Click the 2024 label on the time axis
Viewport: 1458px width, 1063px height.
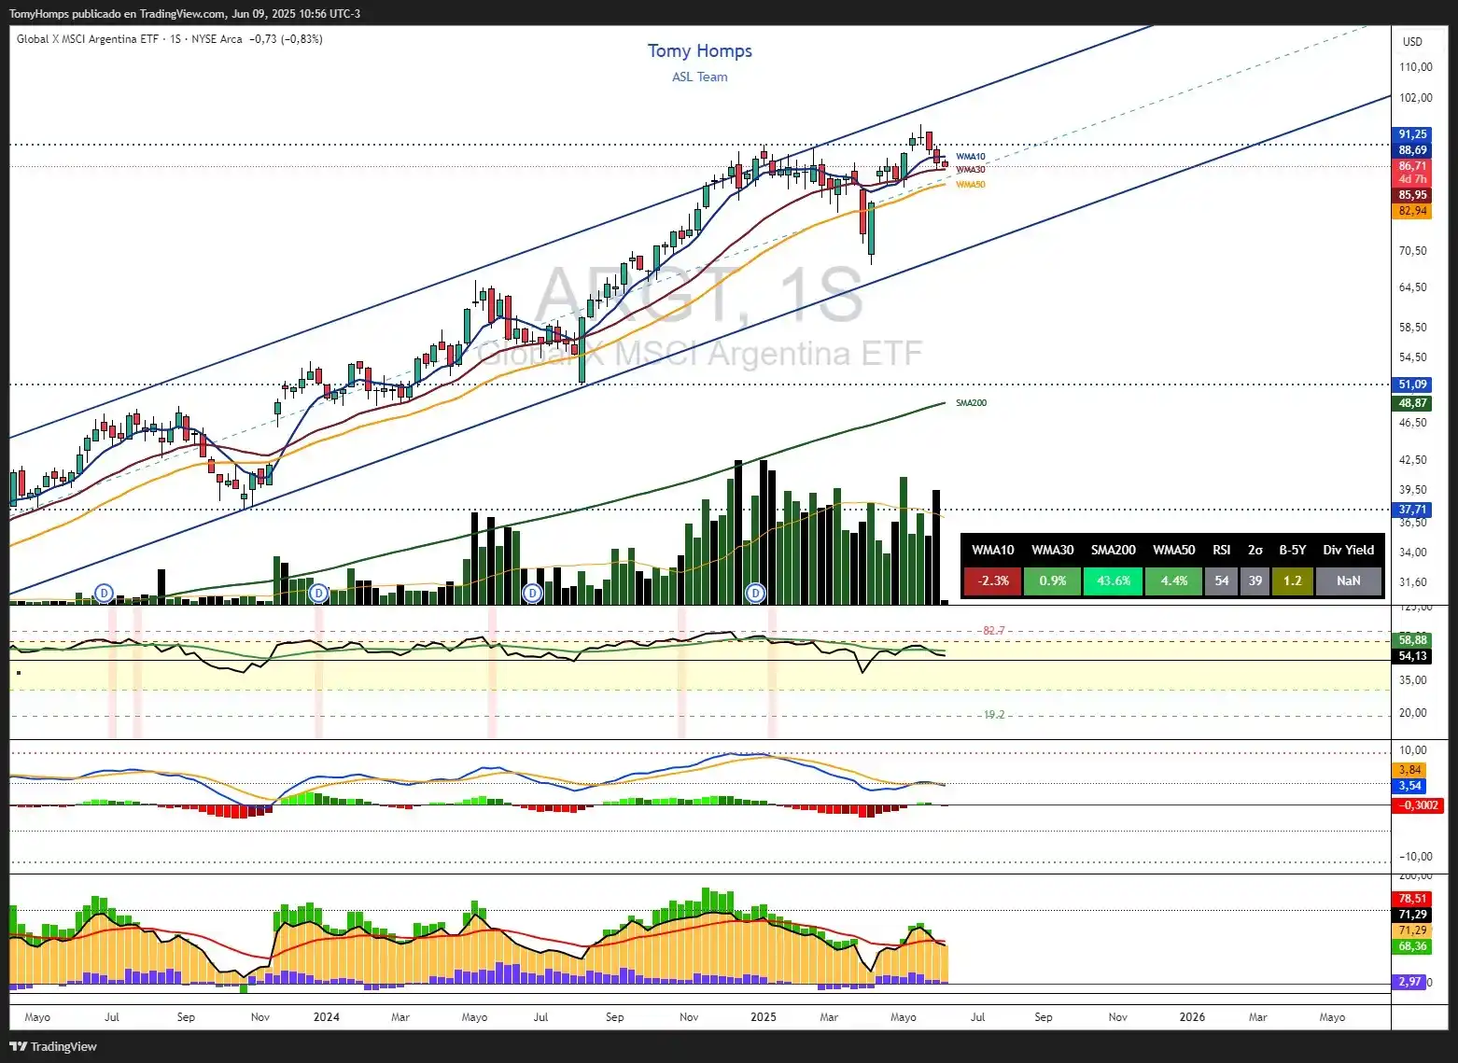(327, 1017)
